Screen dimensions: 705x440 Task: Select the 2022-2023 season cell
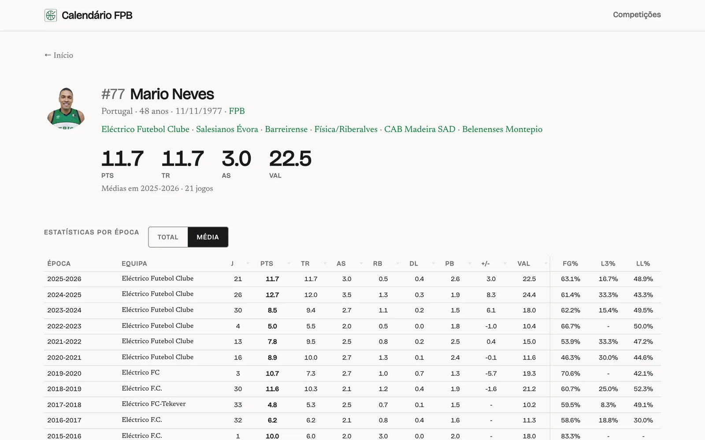click(x=64, y=326)
